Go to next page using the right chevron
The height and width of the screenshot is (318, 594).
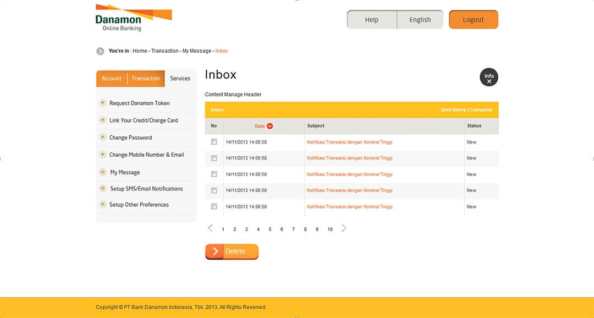point(343,228)
